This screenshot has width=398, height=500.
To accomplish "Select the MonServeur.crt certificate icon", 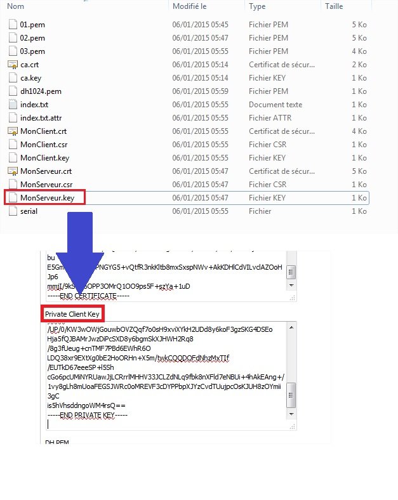I will 13,171.
